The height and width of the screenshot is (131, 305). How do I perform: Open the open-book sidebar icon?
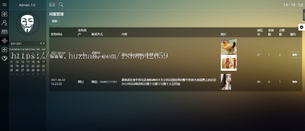(4, 32)
